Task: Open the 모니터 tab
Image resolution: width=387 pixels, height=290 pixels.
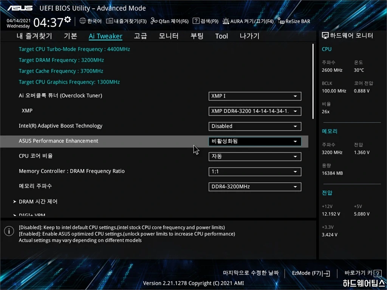Action: pyautogui.click(x=169, y=36)
